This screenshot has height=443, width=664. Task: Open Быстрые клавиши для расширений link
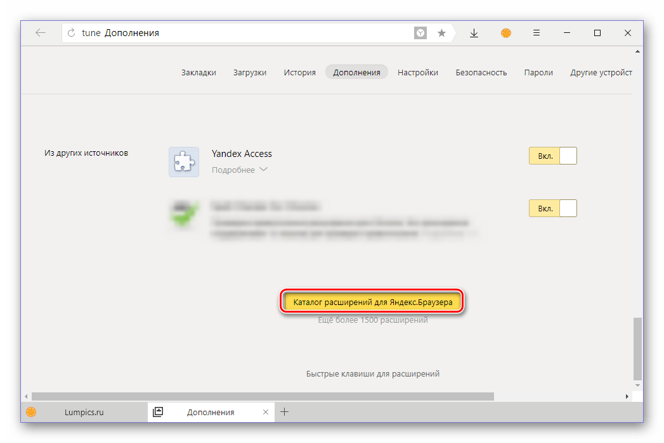pos(373,373)
